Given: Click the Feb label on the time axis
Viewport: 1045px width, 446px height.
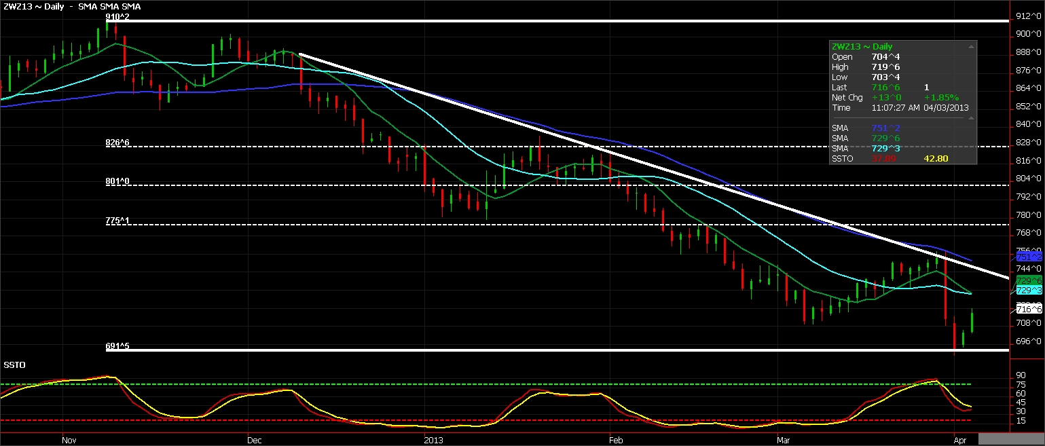Looking at the screenshot, I should coord(617,440).
